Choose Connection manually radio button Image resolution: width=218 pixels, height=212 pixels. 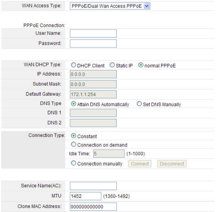click(x=73, y=163)
